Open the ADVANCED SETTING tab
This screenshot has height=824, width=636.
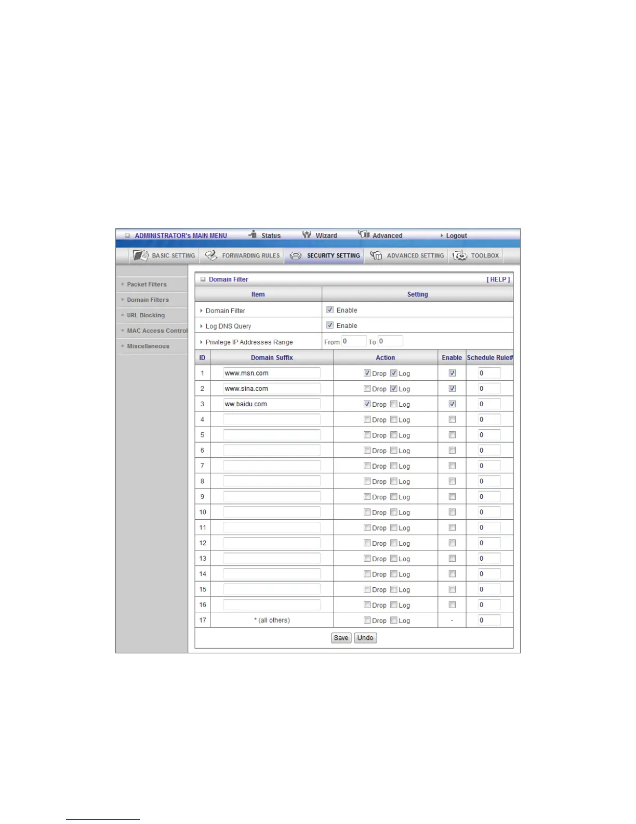[x=407, y=255]
